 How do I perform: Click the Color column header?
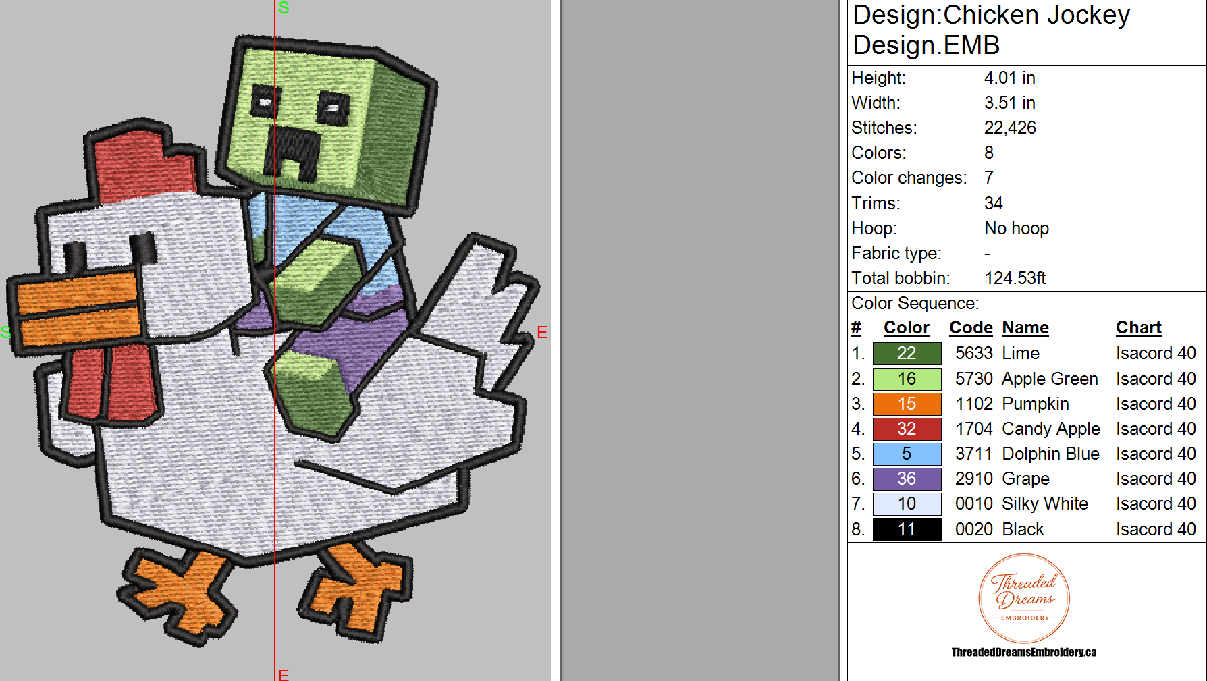pyautogui.click(x=907, y=328)
